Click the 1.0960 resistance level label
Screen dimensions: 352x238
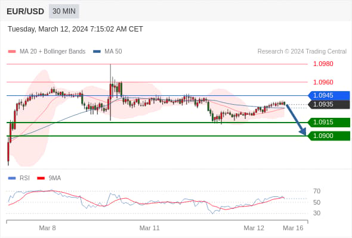click(x=323, y=82)
